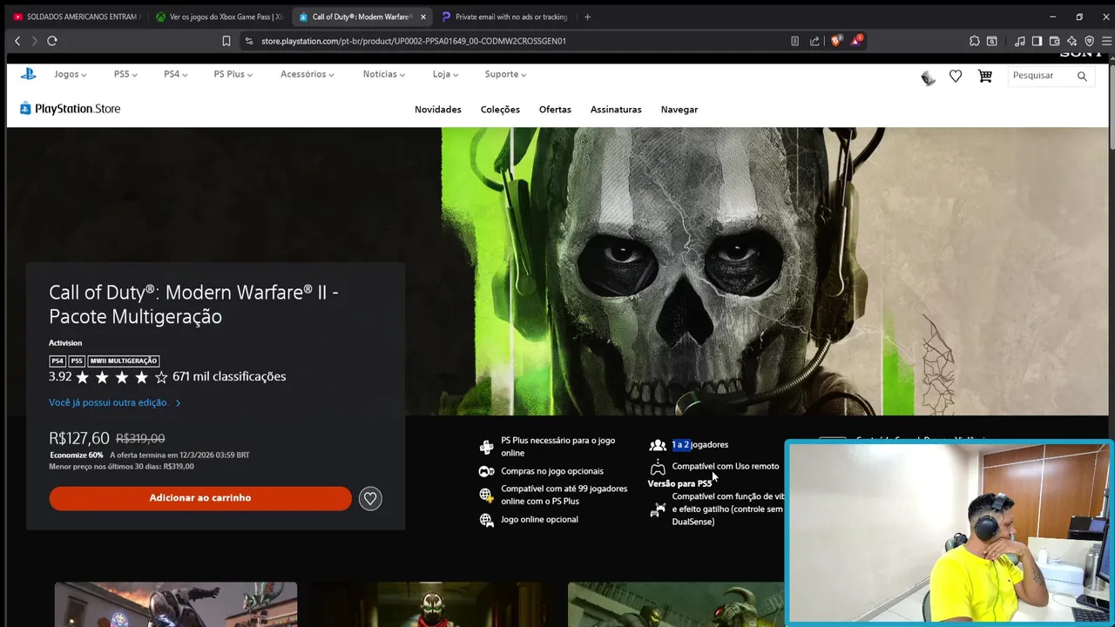Go forward with the browser forward arrow
The image size is (1115, 627).
[x=35, y=41]
